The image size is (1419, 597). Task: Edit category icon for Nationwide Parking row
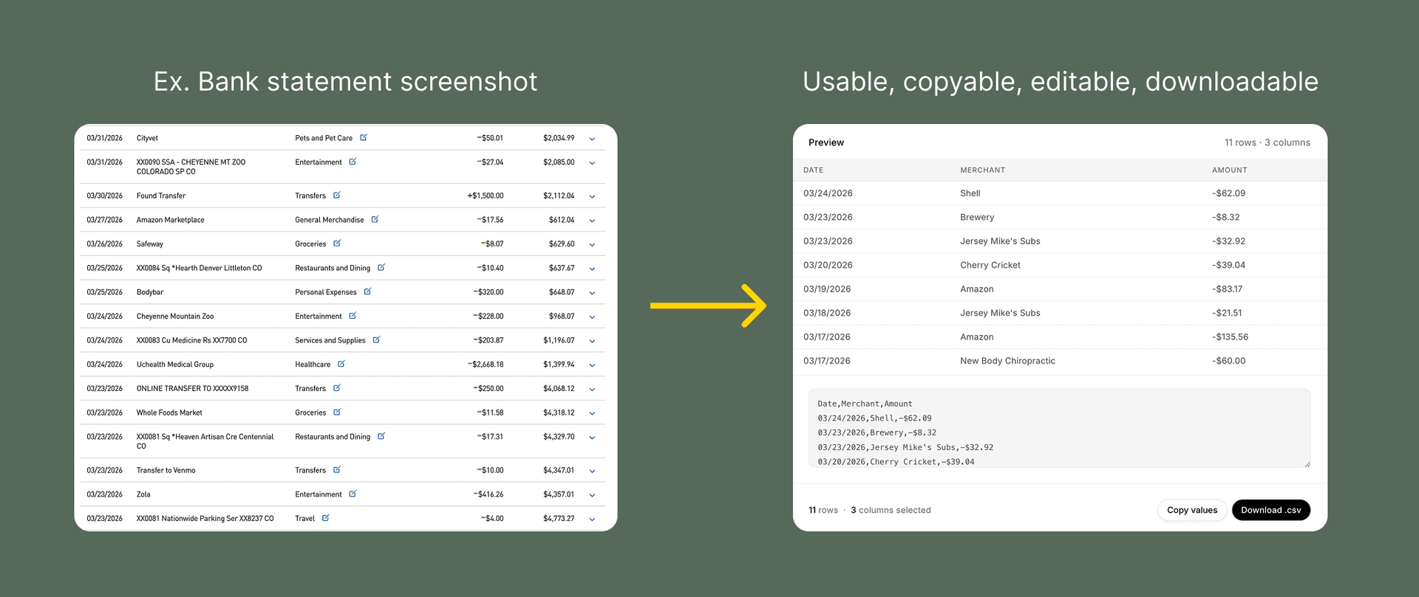tap(326, 518)
